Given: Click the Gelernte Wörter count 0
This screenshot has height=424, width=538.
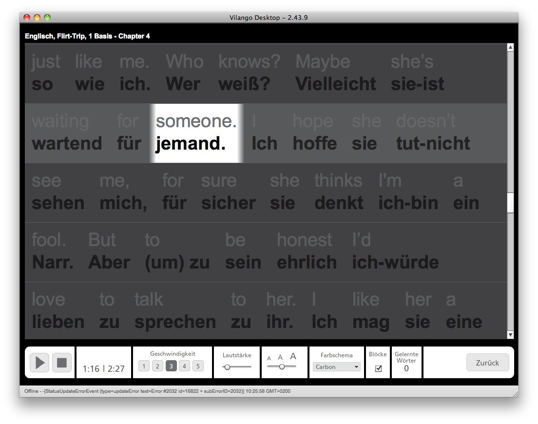Looking at the screenshot, I should click(406, 368).
